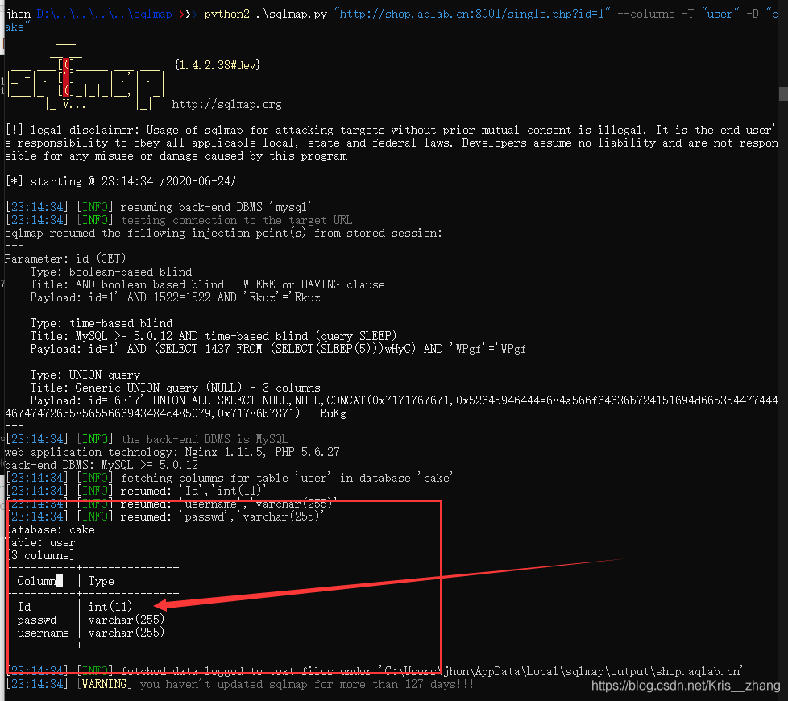
Task: Click the D:\..\sqlmap prompt path
Action: click(104, 14)
